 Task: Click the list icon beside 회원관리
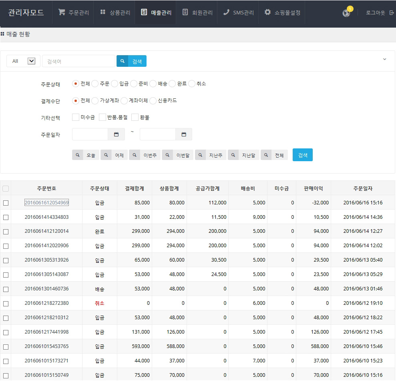click(185, 12)
